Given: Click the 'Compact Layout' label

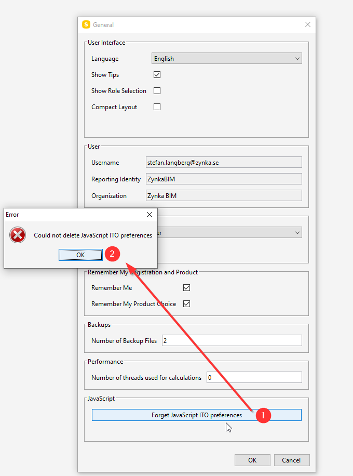Looking at the screenshot, I should coord(114,107).
